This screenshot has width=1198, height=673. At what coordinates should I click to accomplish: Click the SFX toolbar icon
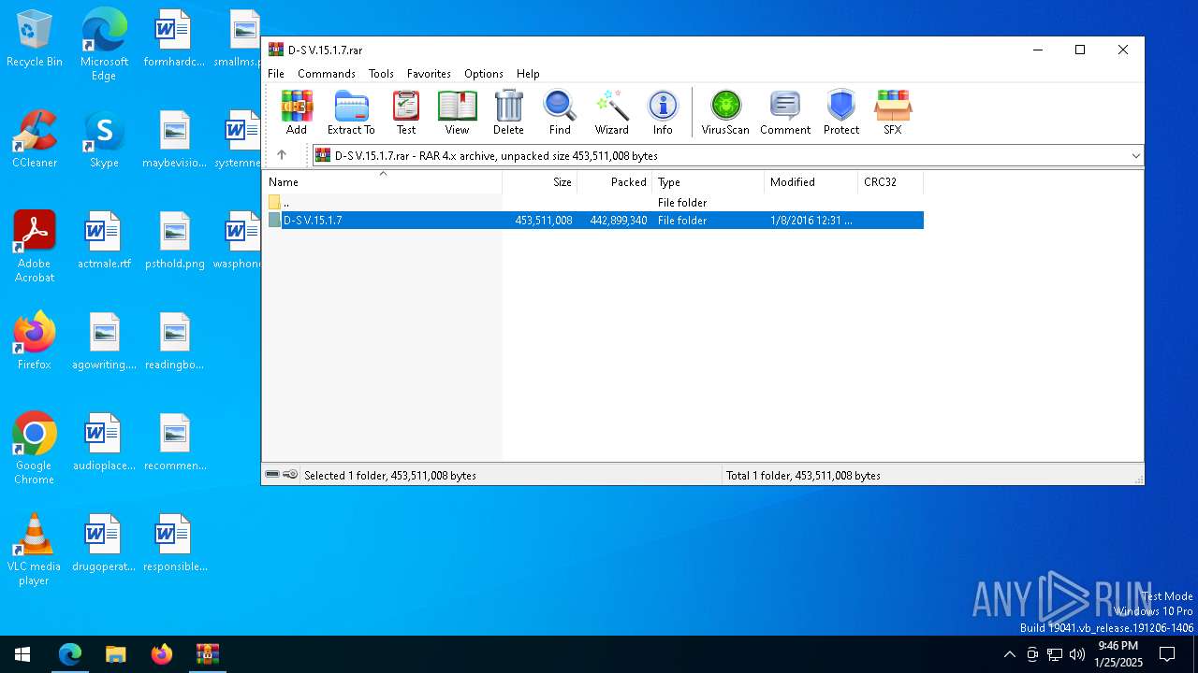(x=893, y=113)
